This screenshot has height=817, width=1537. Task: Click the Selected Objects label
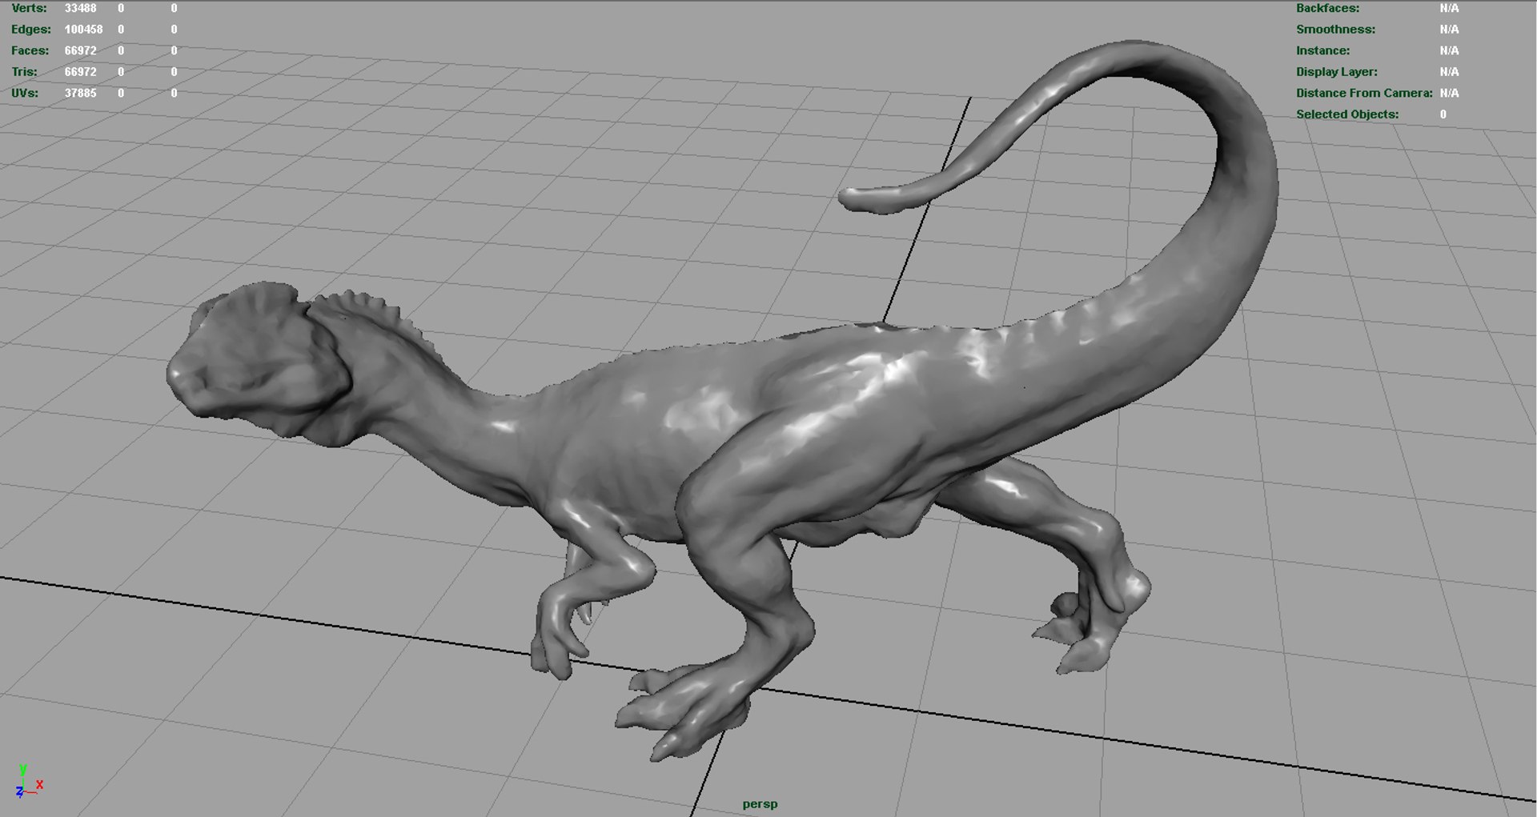[1347, 114]
